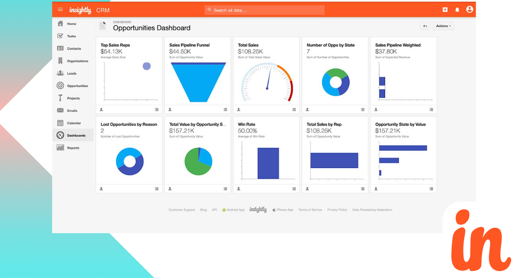
Task: Open the hamburger navigation menu
Action: [x=60, y=10]
